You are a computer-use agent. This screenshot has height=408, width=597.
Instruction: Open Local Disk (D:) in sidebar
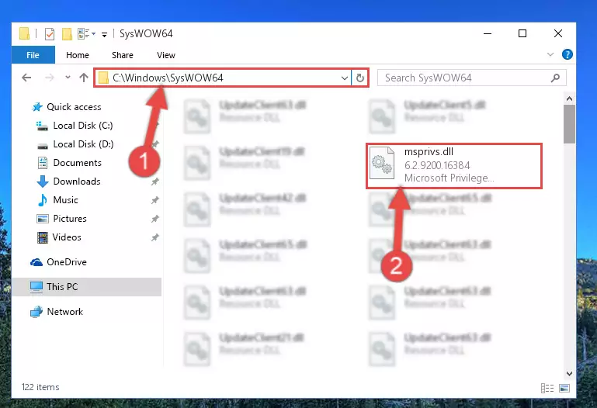click(83, 144)
